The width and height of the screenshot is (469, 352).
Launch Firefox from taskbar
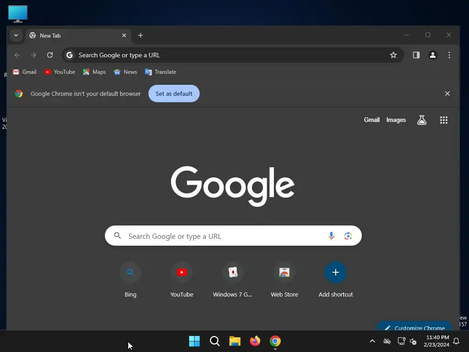tap(255, 341)
